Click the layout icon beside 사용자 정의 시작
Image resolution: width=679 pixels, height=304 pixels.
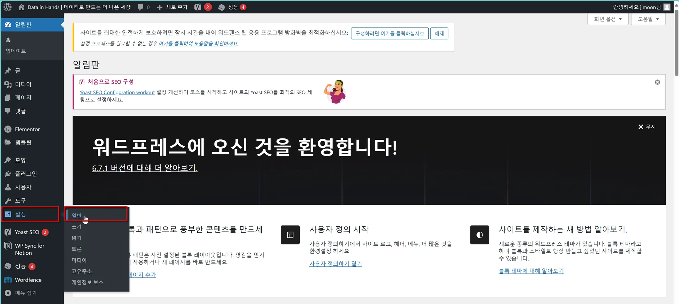coord(290,235)
